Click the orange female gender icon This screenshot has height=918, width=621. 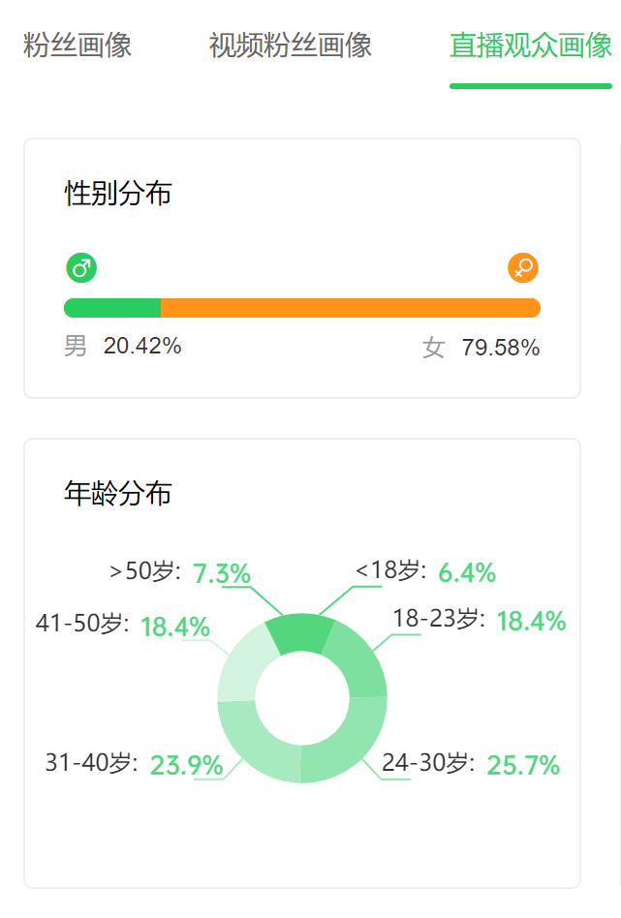pyautogui.click(x=522, y=268)
